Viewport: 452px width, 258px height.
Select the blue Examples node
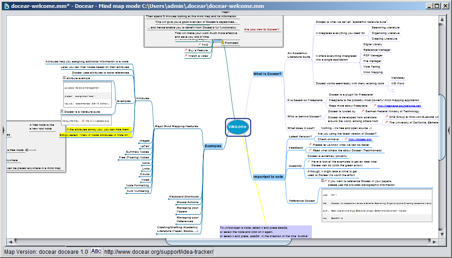(213, 146)
